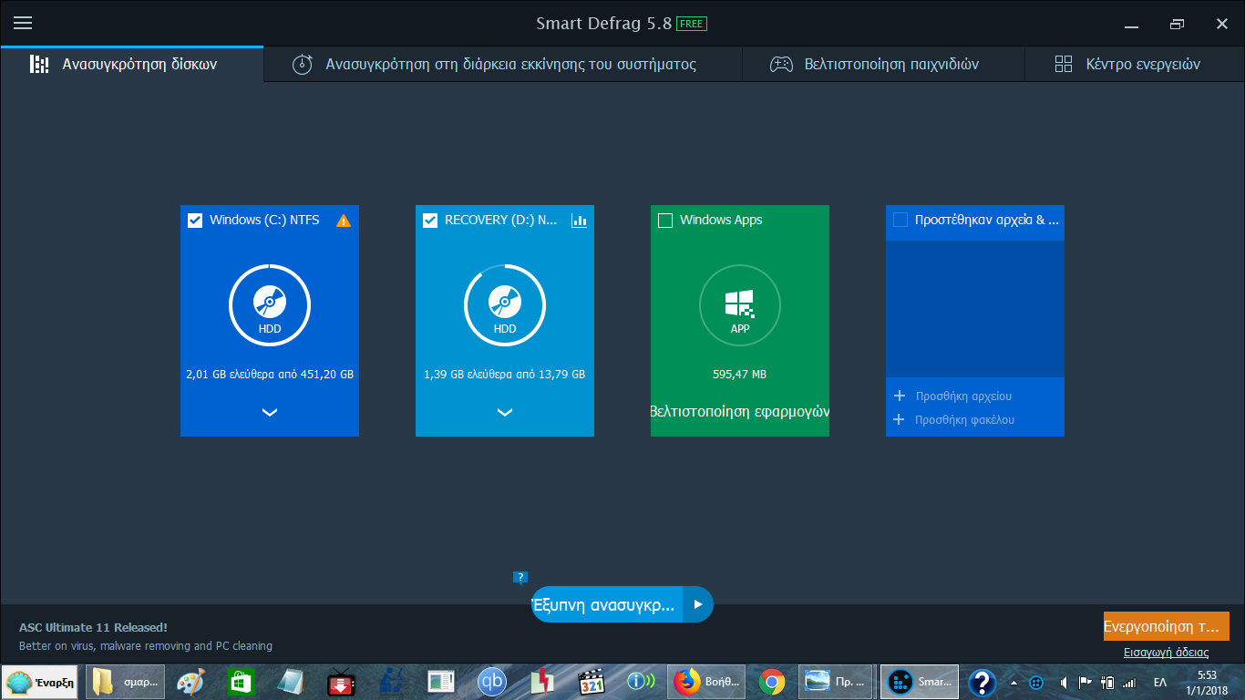This screenshot has height=700, width=1245.
Task: Uncheck the RECOVERY (D:) checkbox
Action: [430, 221]
